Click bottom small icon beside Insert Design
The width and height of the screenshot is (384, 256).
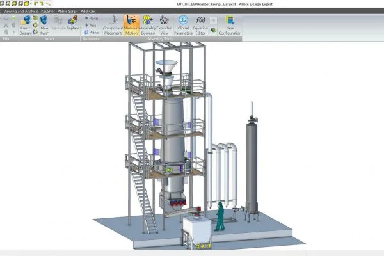click(x=35, y=32)
